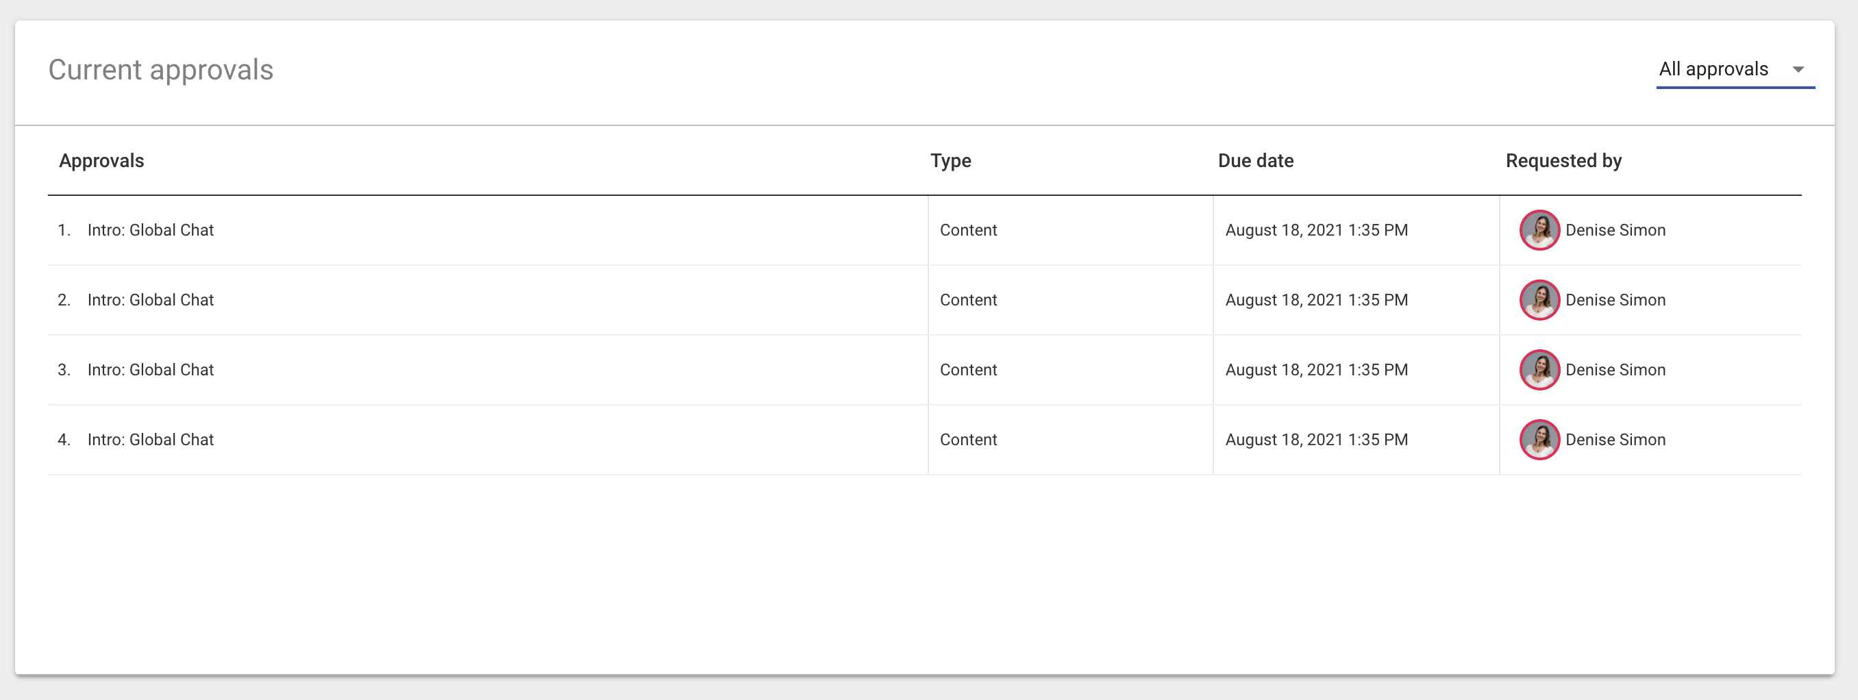The height and width of the screenshot is (700, 1858).
Task: Sort by the Due date column header
Action: 1255,161
